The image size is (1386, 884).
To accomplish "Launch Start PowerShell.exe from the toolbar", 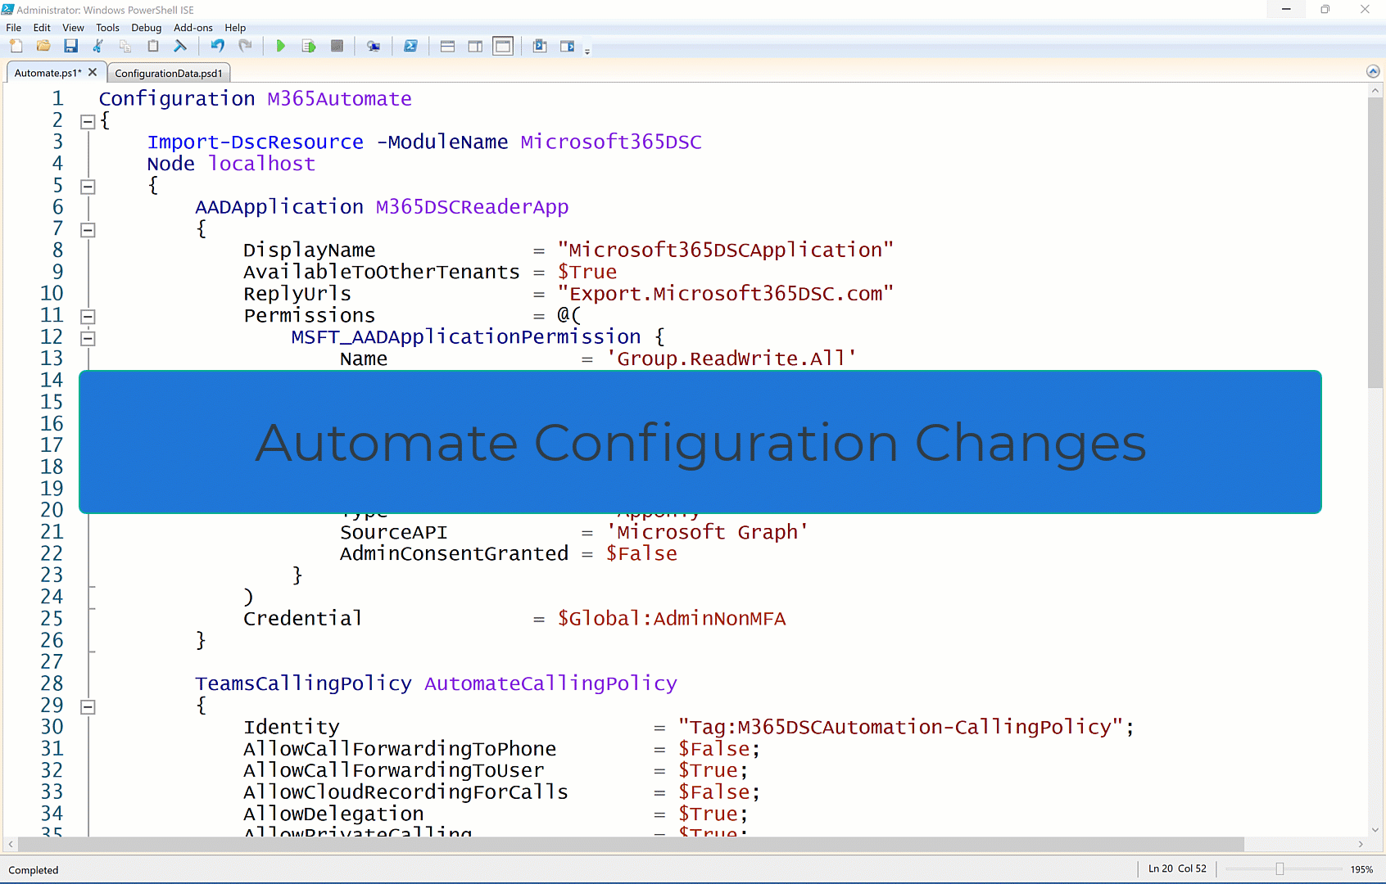I will (410, 46).
